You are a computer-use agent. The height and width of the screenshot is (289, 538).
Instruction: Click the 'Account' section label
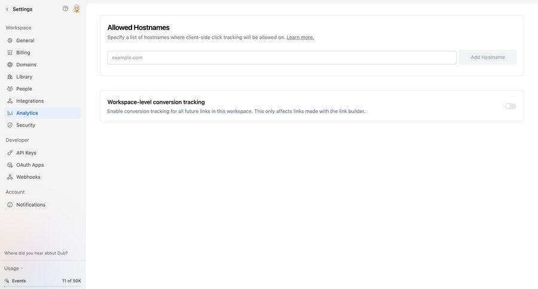(x=15, y=192)
